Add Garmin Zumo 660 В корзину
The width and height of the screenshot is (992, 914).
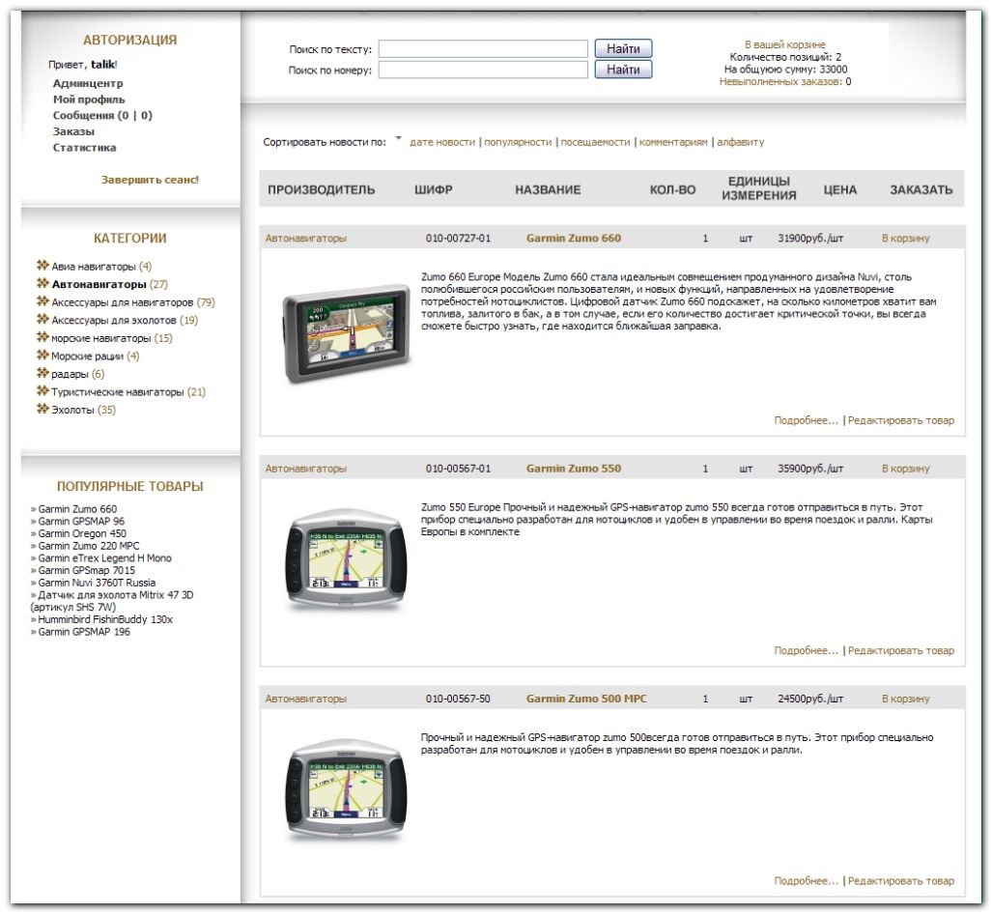click(905, 239)
